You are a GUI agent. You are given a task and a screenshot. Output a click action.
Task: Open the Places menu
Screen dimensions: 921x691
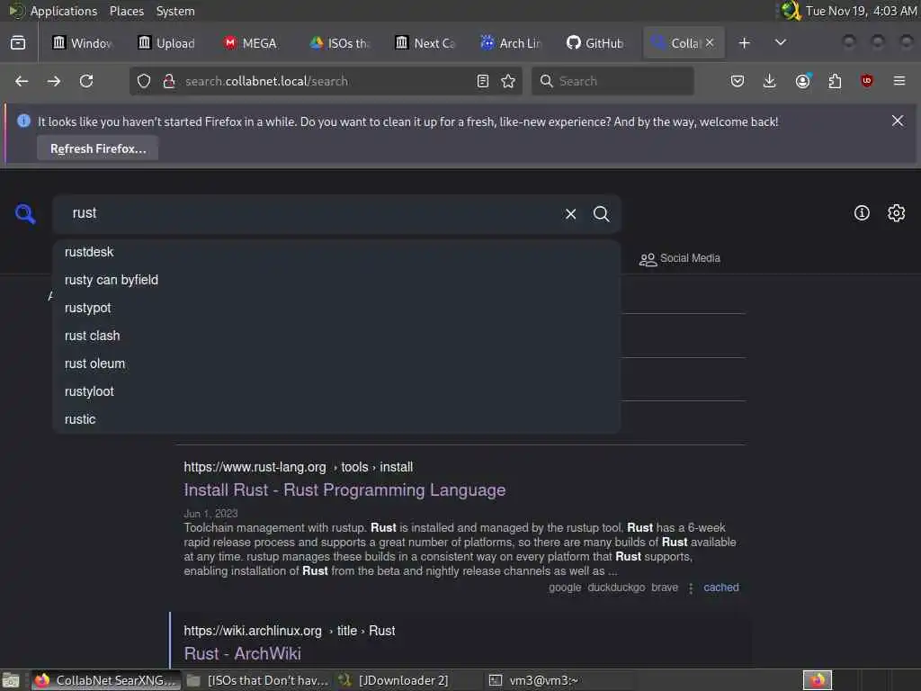(126, 11)
